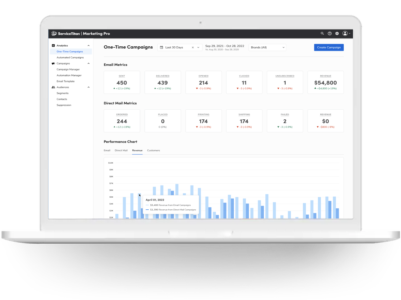This screenshot has width=401, height=300.
Task: Click the Opened 214 metric card
Action: pyautogui.click(x=203, y=82)
